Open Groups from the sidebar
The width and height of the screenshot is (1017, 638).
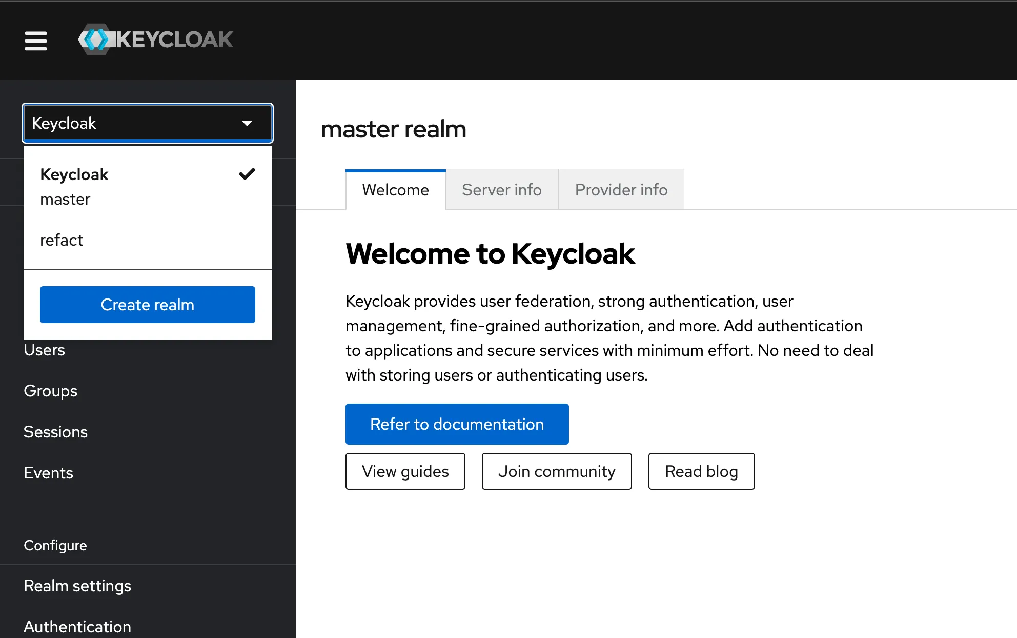click(50, 391)
